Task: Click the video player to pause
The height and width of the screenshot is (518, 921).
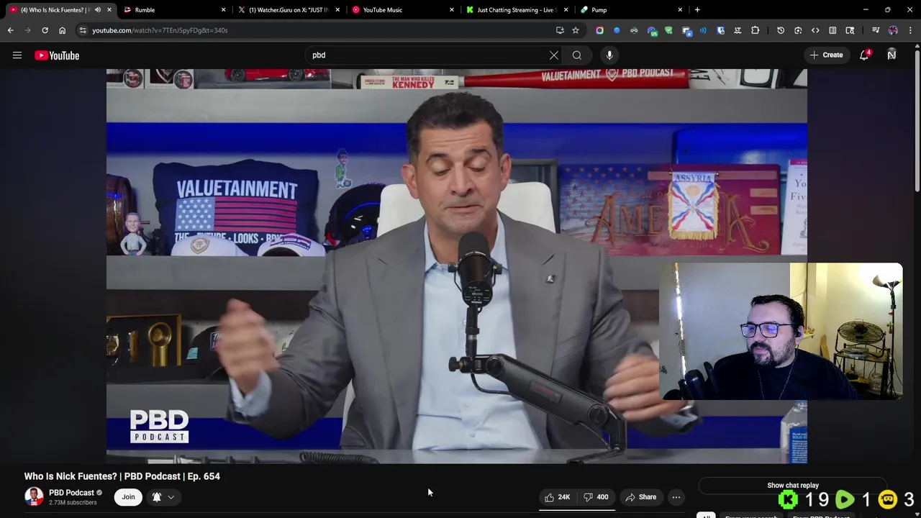Action: click(456, 266)
